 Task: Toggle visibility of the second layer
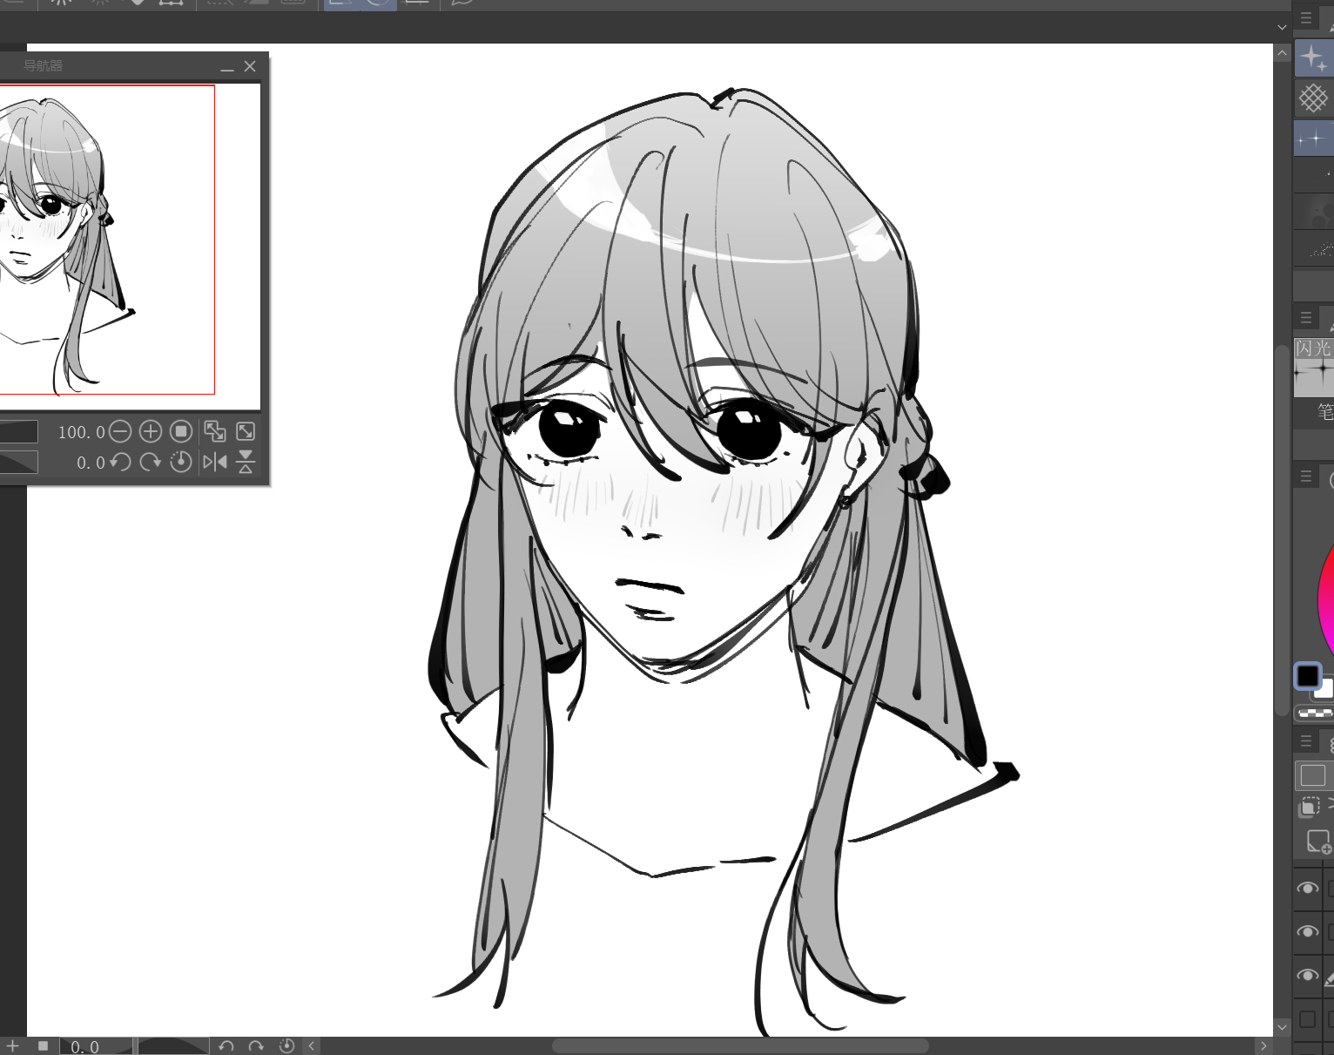(x=1307, y=932)
